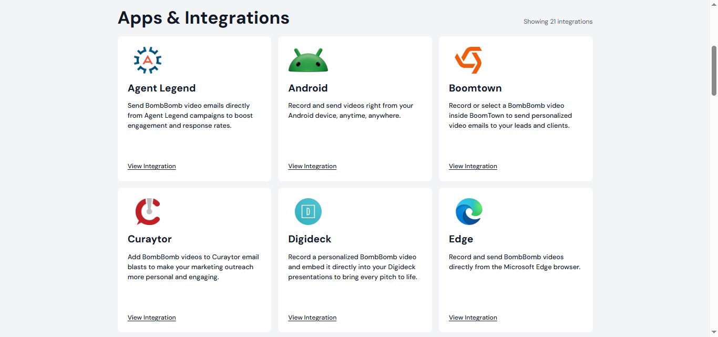Image resolution: width=718 pixels, height=337 pixels.
Task: Click the Android card title
Action: click(308, 88)
